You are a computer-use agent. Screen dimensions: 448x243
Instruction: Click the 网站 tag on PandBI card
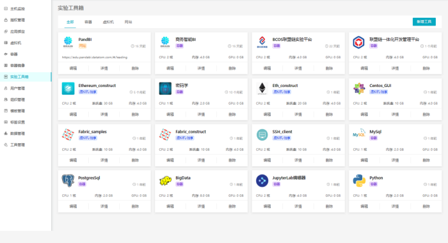pos(83,45)
